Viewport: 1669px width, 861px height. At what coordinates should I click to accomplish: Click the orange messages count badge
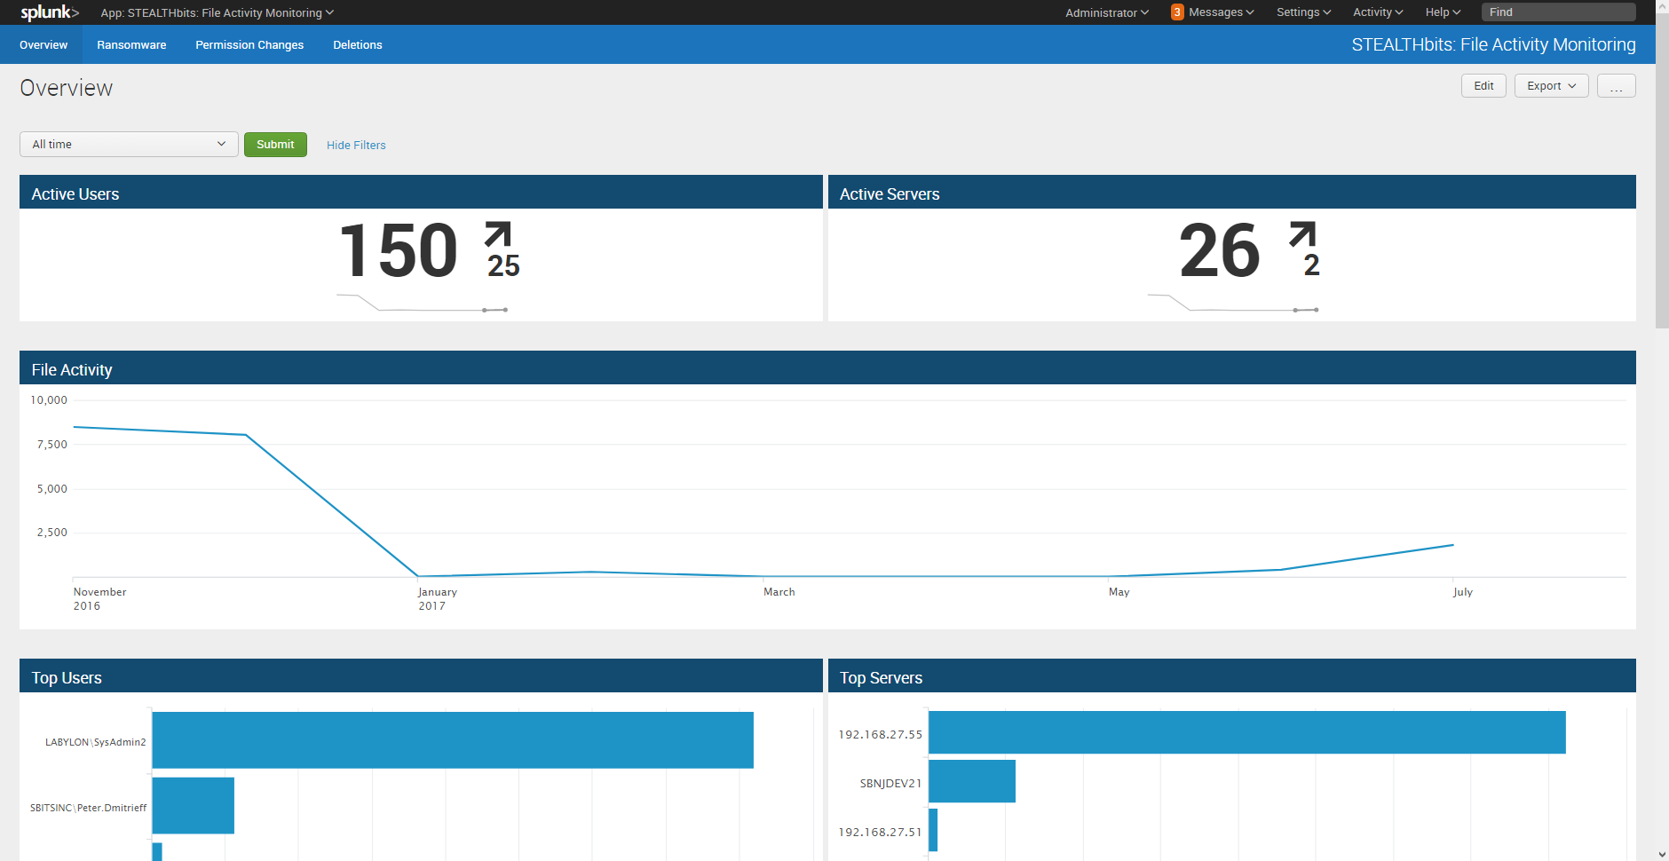click(1177, 12)
